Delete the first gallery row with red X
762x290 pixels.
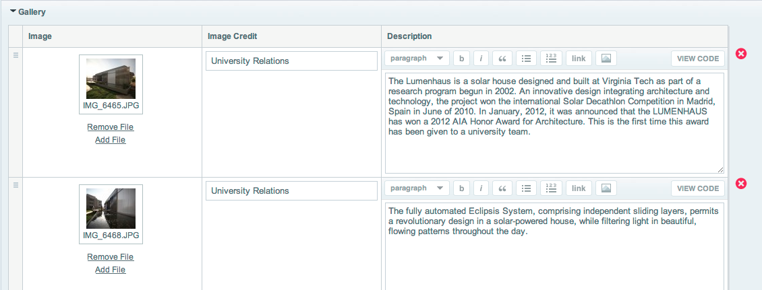point(741,54)
